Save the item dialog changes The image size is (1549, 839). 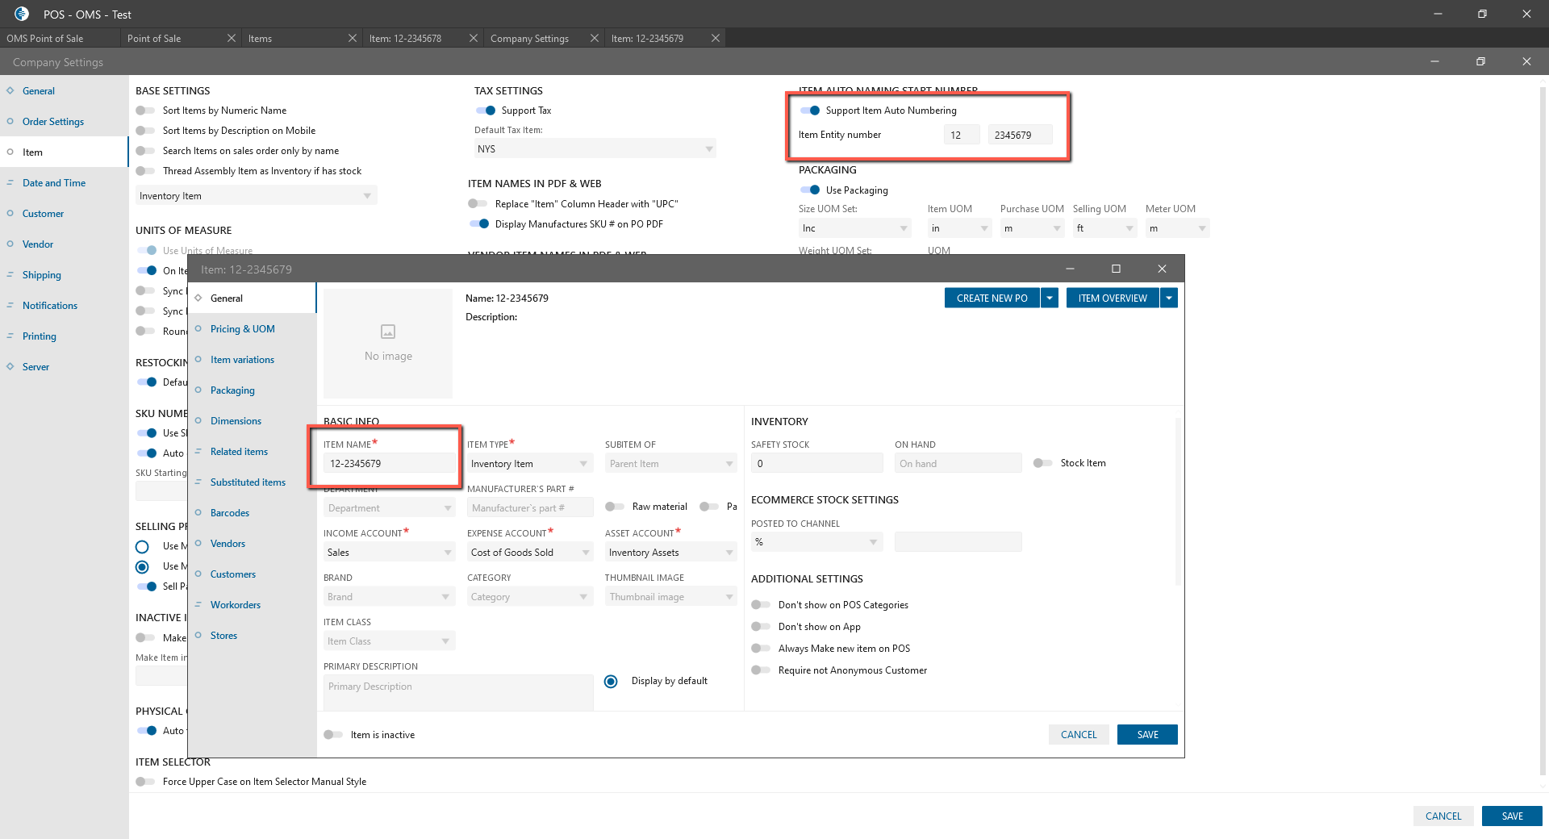pyautogui.click(x=1147, y=735)
